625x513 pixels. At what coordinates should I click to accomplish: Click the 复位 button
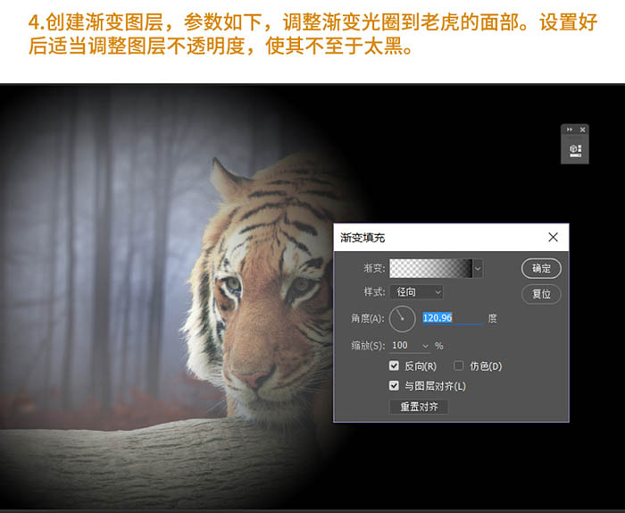click(541, 294)
